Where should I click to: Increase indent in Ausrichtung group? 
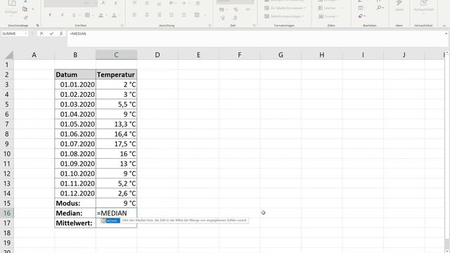184,15
